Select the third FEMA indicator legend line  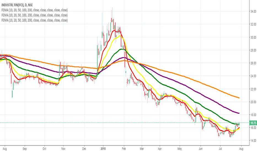click(x=34, y=20)
